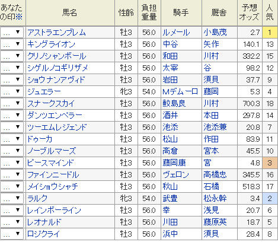Open horse page ラルク

(37, 199)
